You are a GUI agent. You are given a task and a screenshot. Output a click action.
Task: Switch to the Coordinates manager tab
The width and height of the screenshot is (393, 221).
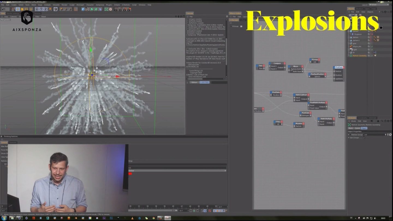click(362, 118)
